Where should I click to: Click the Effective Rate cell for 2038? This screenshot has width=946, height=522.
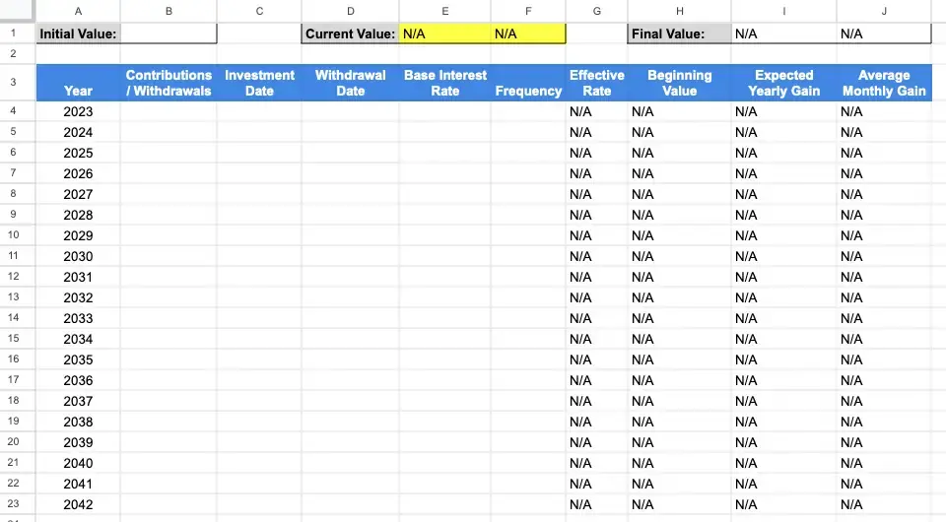point(597,422)
